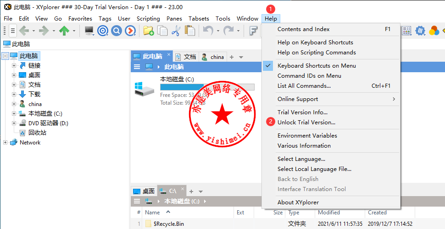Click the green Up arrow toolbar button
Screen dimensions: 445x229
(64, 31)
